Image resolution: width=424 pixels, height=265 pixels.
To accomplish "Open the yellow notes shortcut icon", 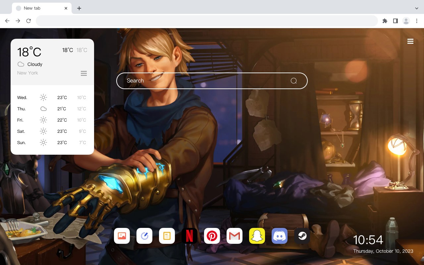I will (167, 236).
